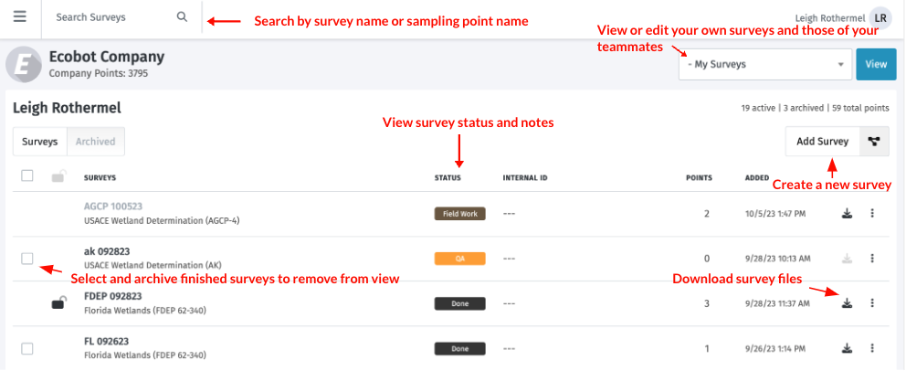Screen dimensions: 906x371
Task: Focus the Search Surveys input field
Action: click(110, 17)
